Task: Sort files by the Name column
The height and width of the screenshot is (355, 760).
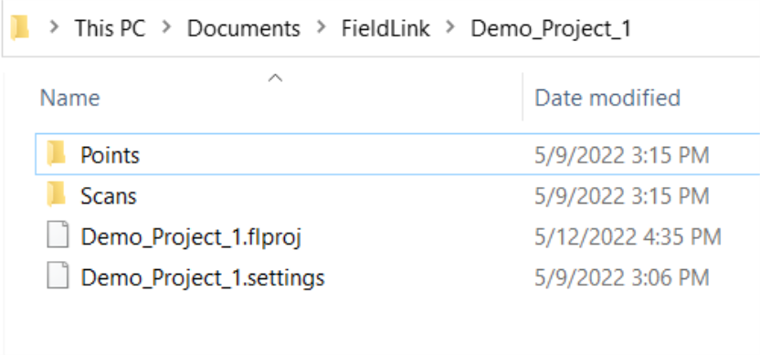Action: pyautogui.click(x=69, y=99)
